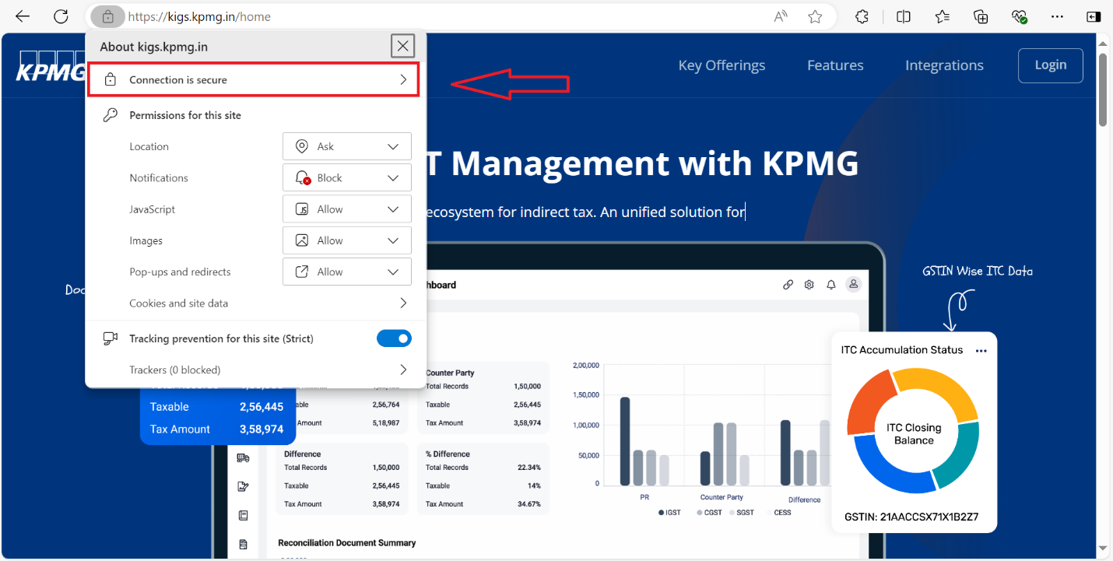This screenshot has height=561, width=1113.
Task: Open the Favorites list icon
Action: (x=942, y=16)
